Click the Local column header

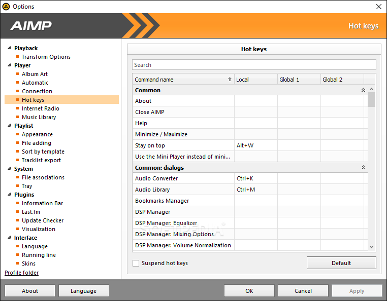tap(255, 80)
